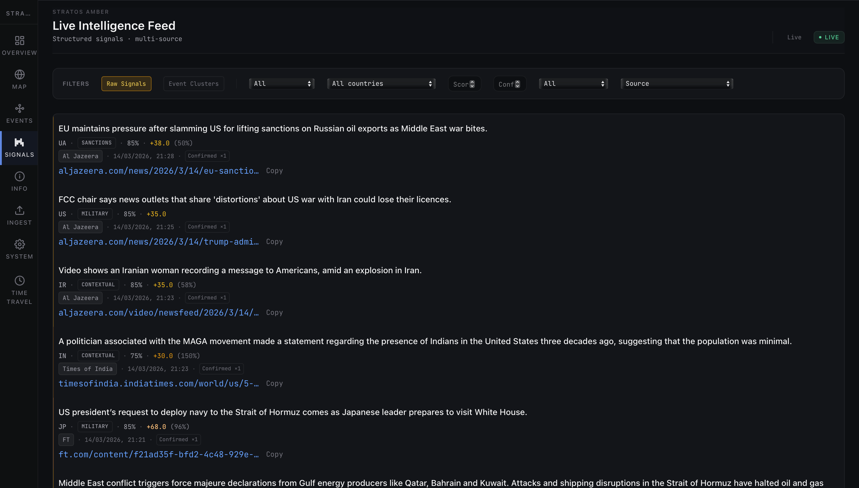Open the Overview grid icon in sidebar
Viewport: 859px width, 488px height.
[19, 41]
